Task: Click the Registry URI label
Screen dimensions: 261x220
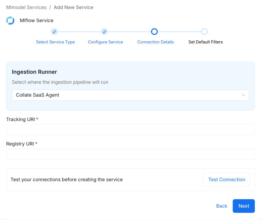Action: [x=20, y=144]
